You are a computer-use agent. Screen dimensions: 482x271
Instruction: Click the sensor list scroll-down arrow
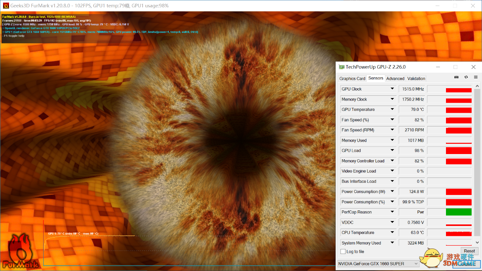(x=477, y=243)
